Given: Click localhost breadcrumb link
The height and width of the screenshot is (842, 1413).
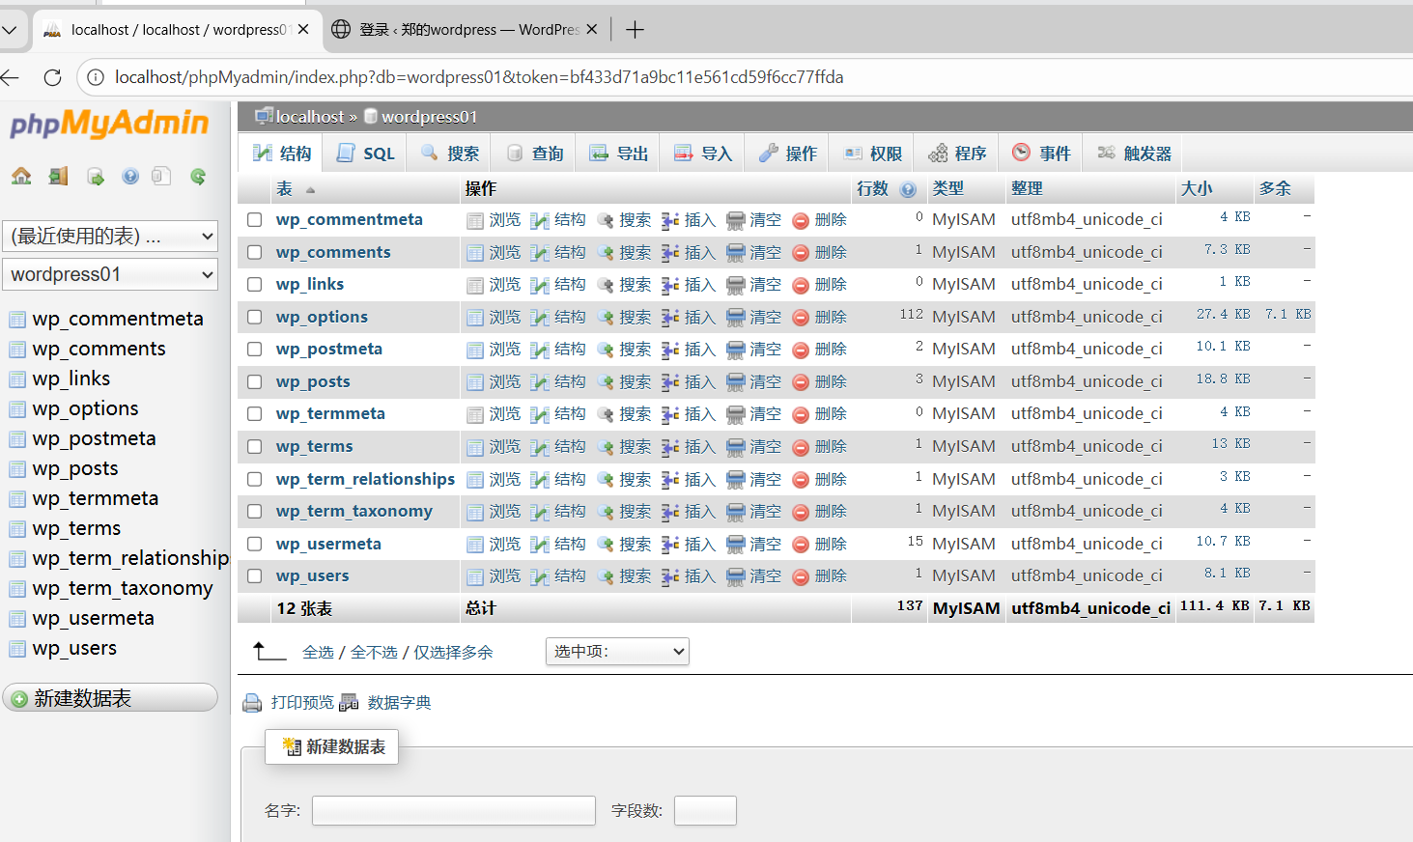Looking at the screenshot, I should [310, 117].
